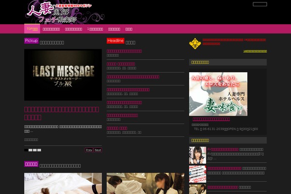Click the yellow underlined link starting with 18

pos(255,51)
